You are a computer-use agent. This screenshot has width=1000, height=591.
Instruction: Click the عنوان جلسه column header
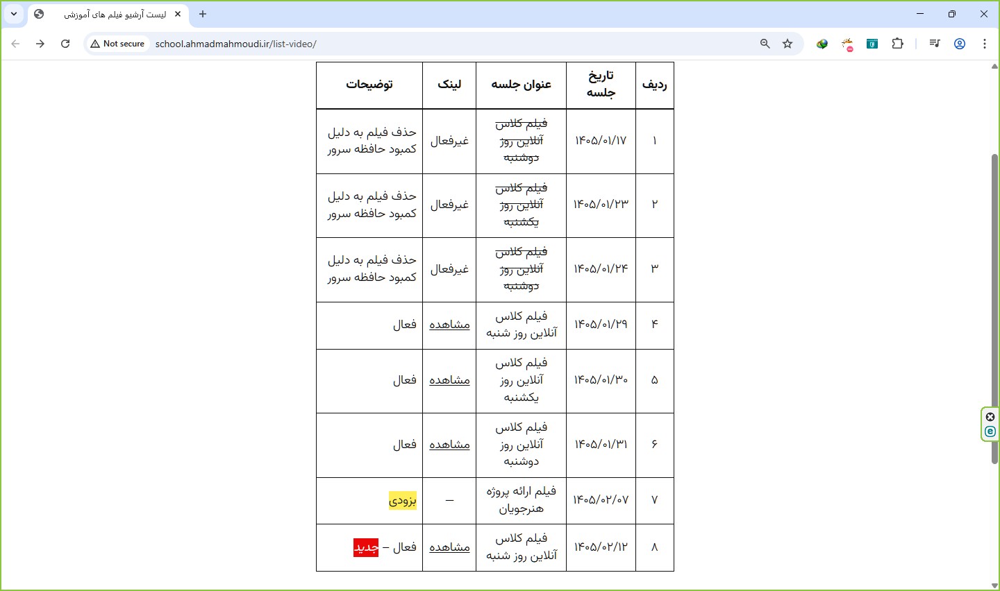coord(522,85)
